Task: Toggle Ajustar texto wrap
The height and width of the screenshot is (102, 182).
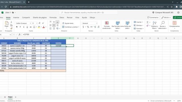Action: (x=68, y=23)
